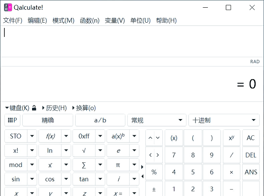Toggle the 精确 exact mode button
This screenshot has height=196, width=264.
click(x=48, y=120)
